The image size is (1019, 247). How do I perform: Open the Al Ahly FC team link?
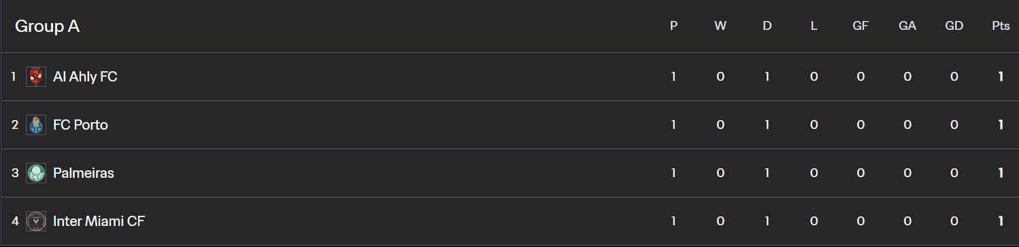point(85,77)
